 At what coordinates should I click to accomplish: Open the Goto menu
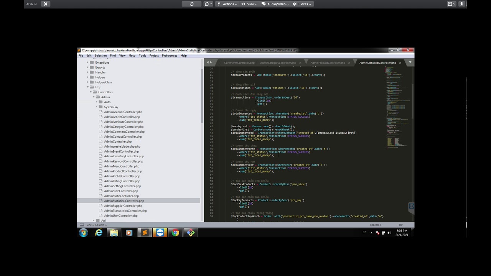pos(132,56)
